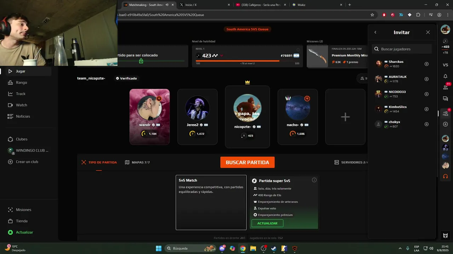Click BUSCAR PARTIDA button
This screenshot has width=453, height=254.
tap(247, 162)
